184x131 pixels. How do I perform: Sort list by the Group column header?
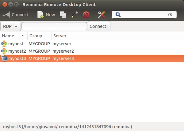tap(40, 36)
